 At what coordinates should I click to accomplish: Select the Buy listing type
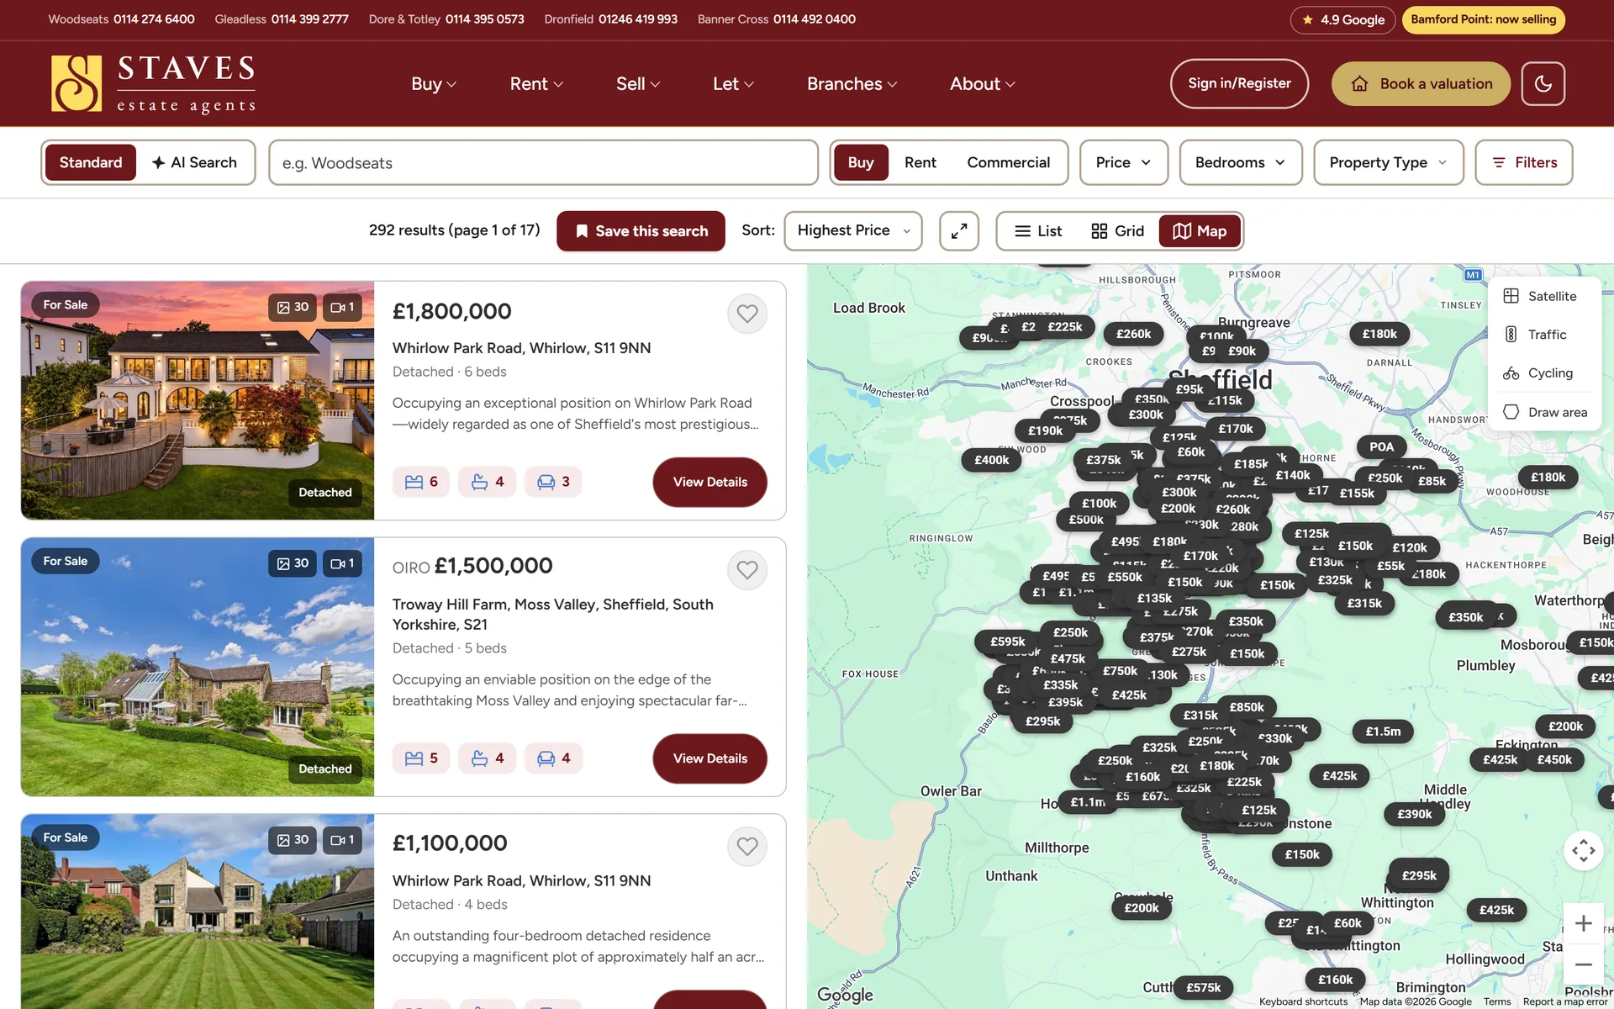pyautogui.click(x=860, y=162)
